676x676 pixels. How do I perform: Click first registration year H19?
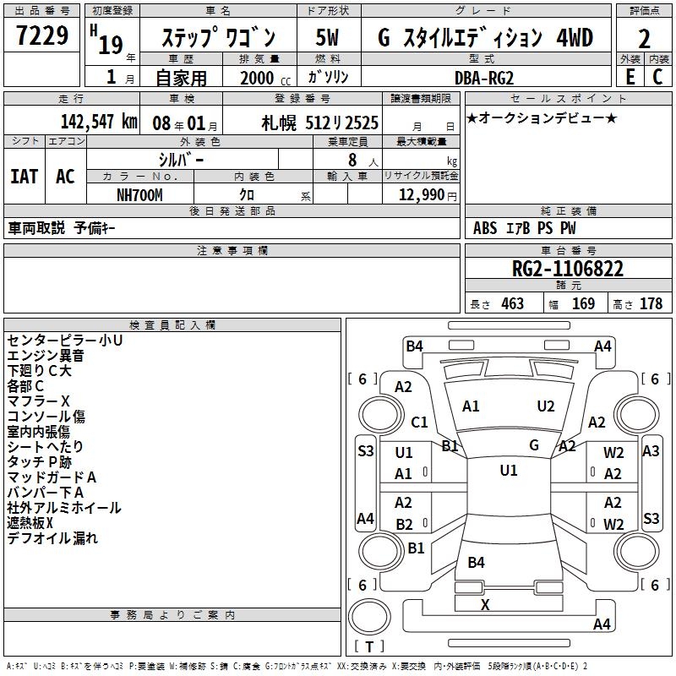[106, 40]
